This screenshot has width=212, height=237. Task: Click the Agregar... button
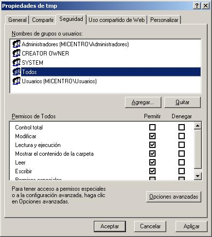click(x=143, y=102)
